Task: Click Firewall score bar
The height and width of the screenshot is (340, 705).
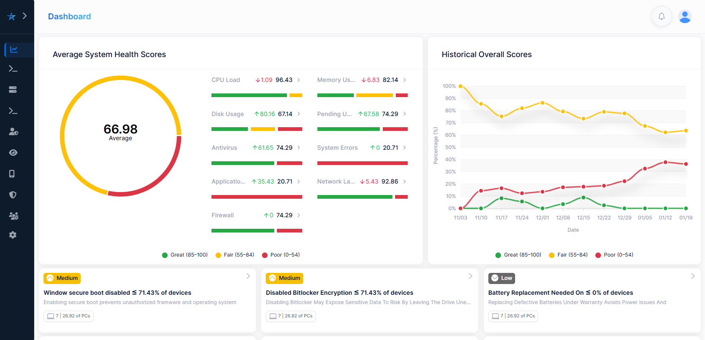Action: click(257, 231)
